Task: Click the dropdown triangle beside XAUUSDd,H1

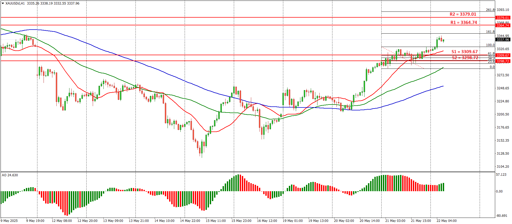Action: (x=3, y=3)
